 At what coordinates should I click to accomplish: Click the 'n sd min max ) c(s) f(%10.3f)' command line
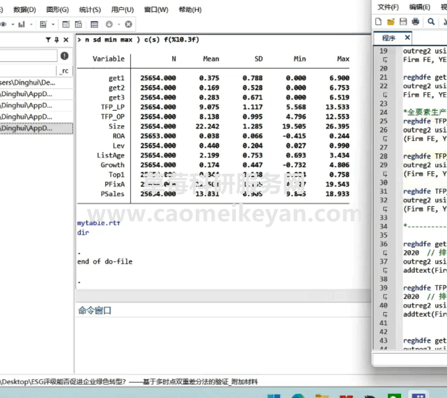[x=142, y=39]
